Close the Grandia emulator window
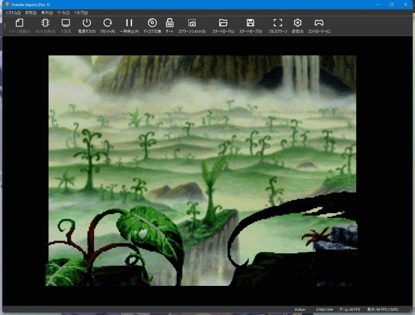Viewport: 415px width, 315px height. 405,4
